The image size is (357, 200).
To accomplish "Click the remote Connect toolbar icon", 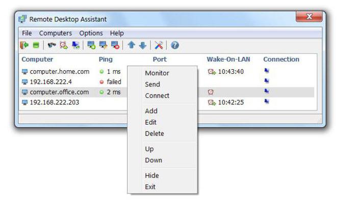I will click(75, 45).
